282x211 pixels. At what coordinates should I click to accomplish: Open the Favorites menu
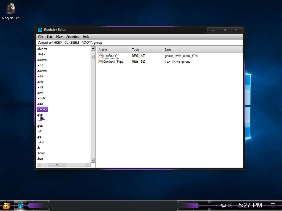[72, 37]
